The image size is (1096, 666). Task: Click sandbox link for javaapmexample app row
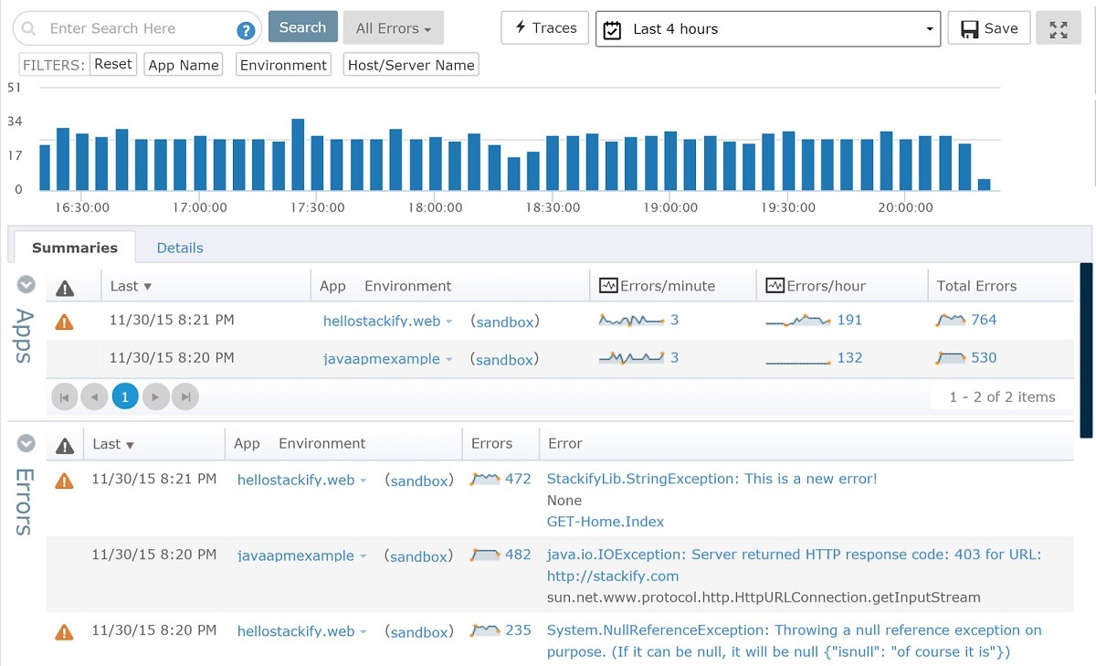(x=504, y=360)
